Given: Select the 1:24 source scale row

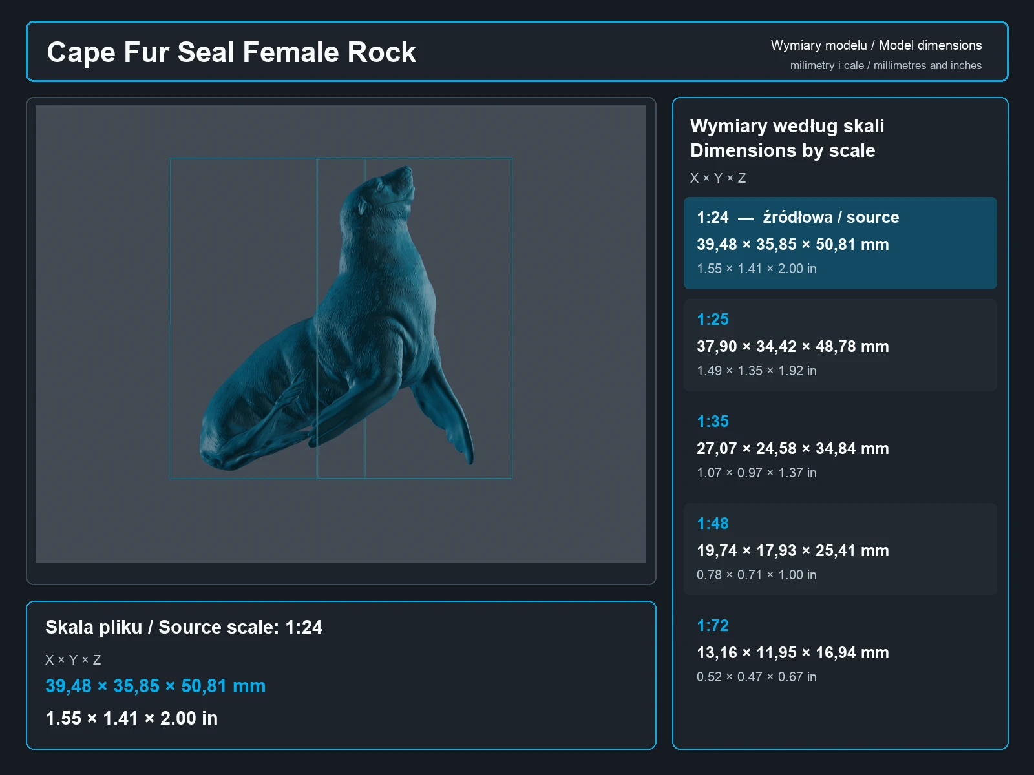Looking at the screenshot, I should [x=840, y=243].
